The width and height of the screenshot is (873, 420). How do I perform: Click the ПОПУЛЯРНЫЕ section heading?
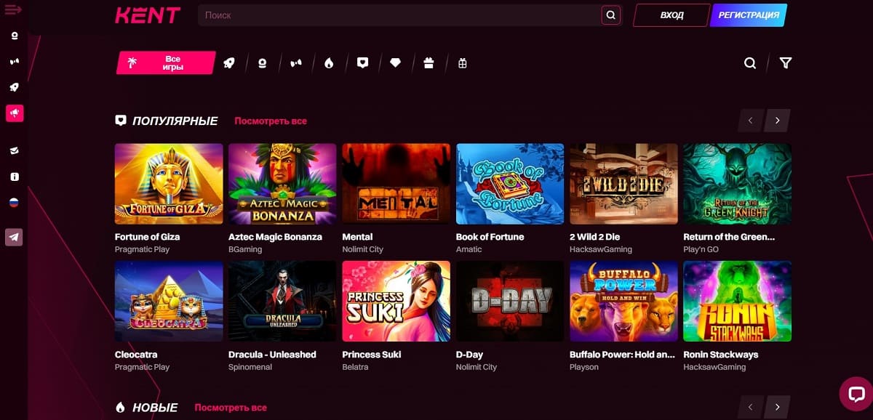[x=175, y=121]
